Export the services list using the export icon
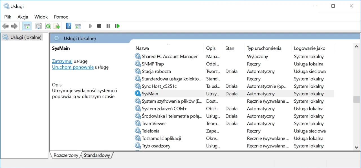This screenshot has width=361, height=168. [57, 26]
